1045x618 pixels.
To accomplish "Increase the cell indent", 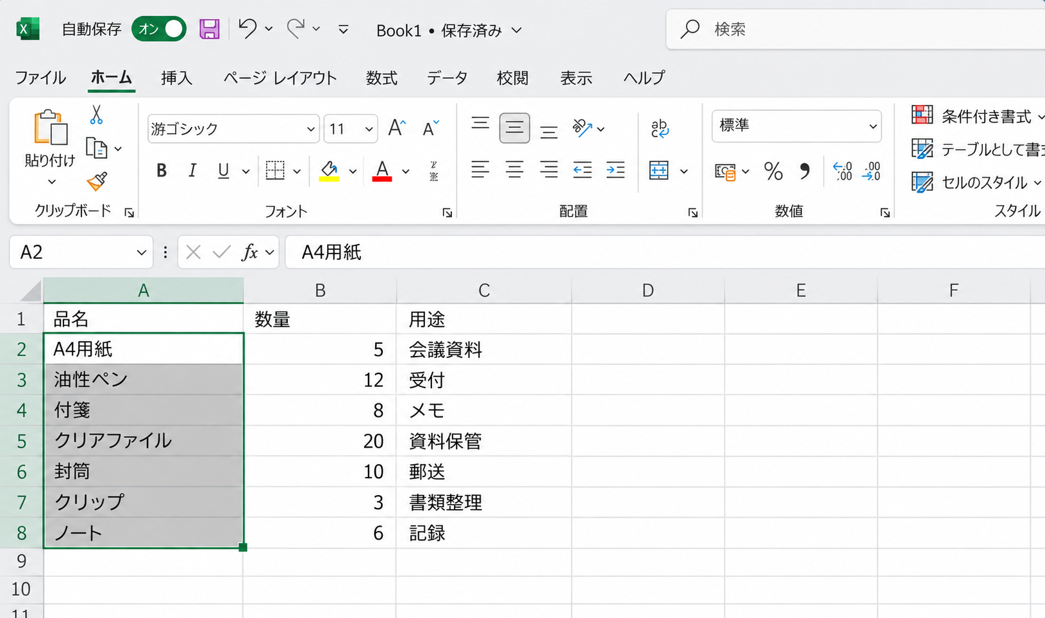I will pos(615,170).
